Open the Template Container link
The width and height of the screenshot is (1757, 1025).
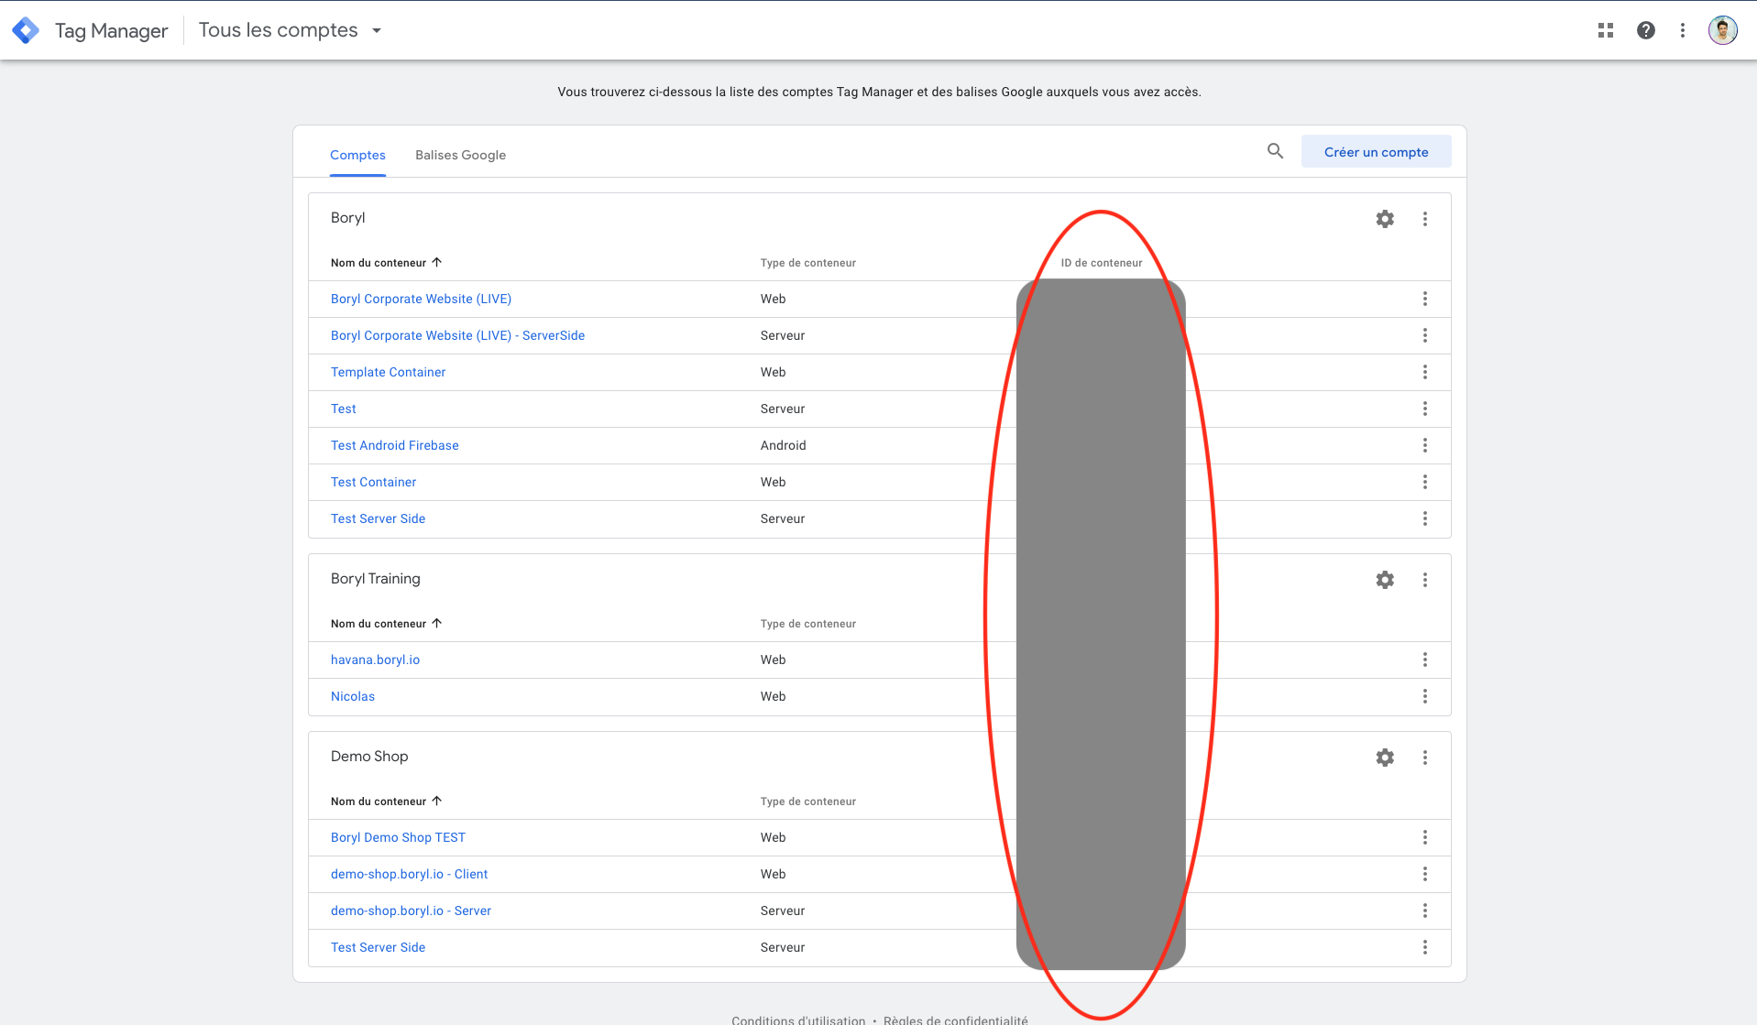[x=388, y=372]
